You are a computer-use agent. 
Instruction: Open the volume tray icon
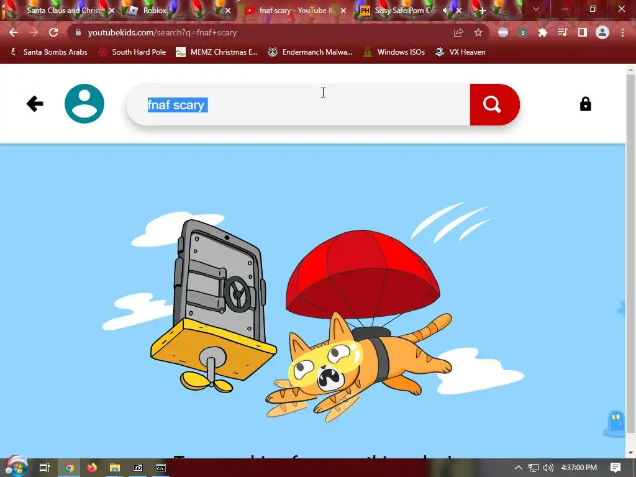(548, 468)
